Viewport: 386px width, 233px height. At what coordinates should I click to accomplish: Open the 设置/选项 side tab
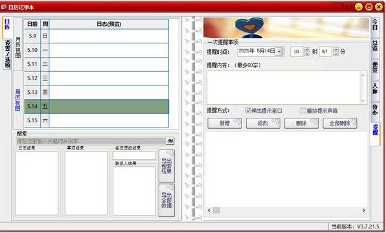click(x=8, y=54)
